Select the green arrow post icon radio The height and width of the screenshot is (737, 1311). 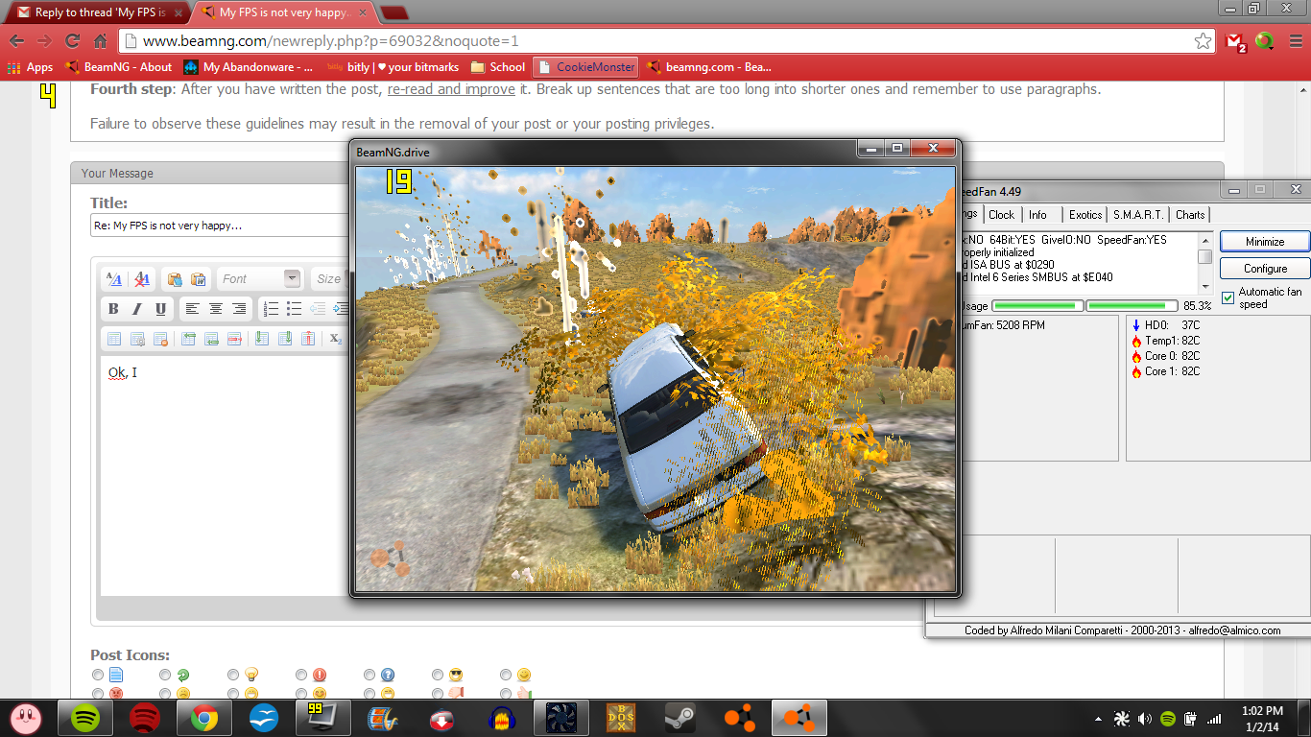click(166, 676)
